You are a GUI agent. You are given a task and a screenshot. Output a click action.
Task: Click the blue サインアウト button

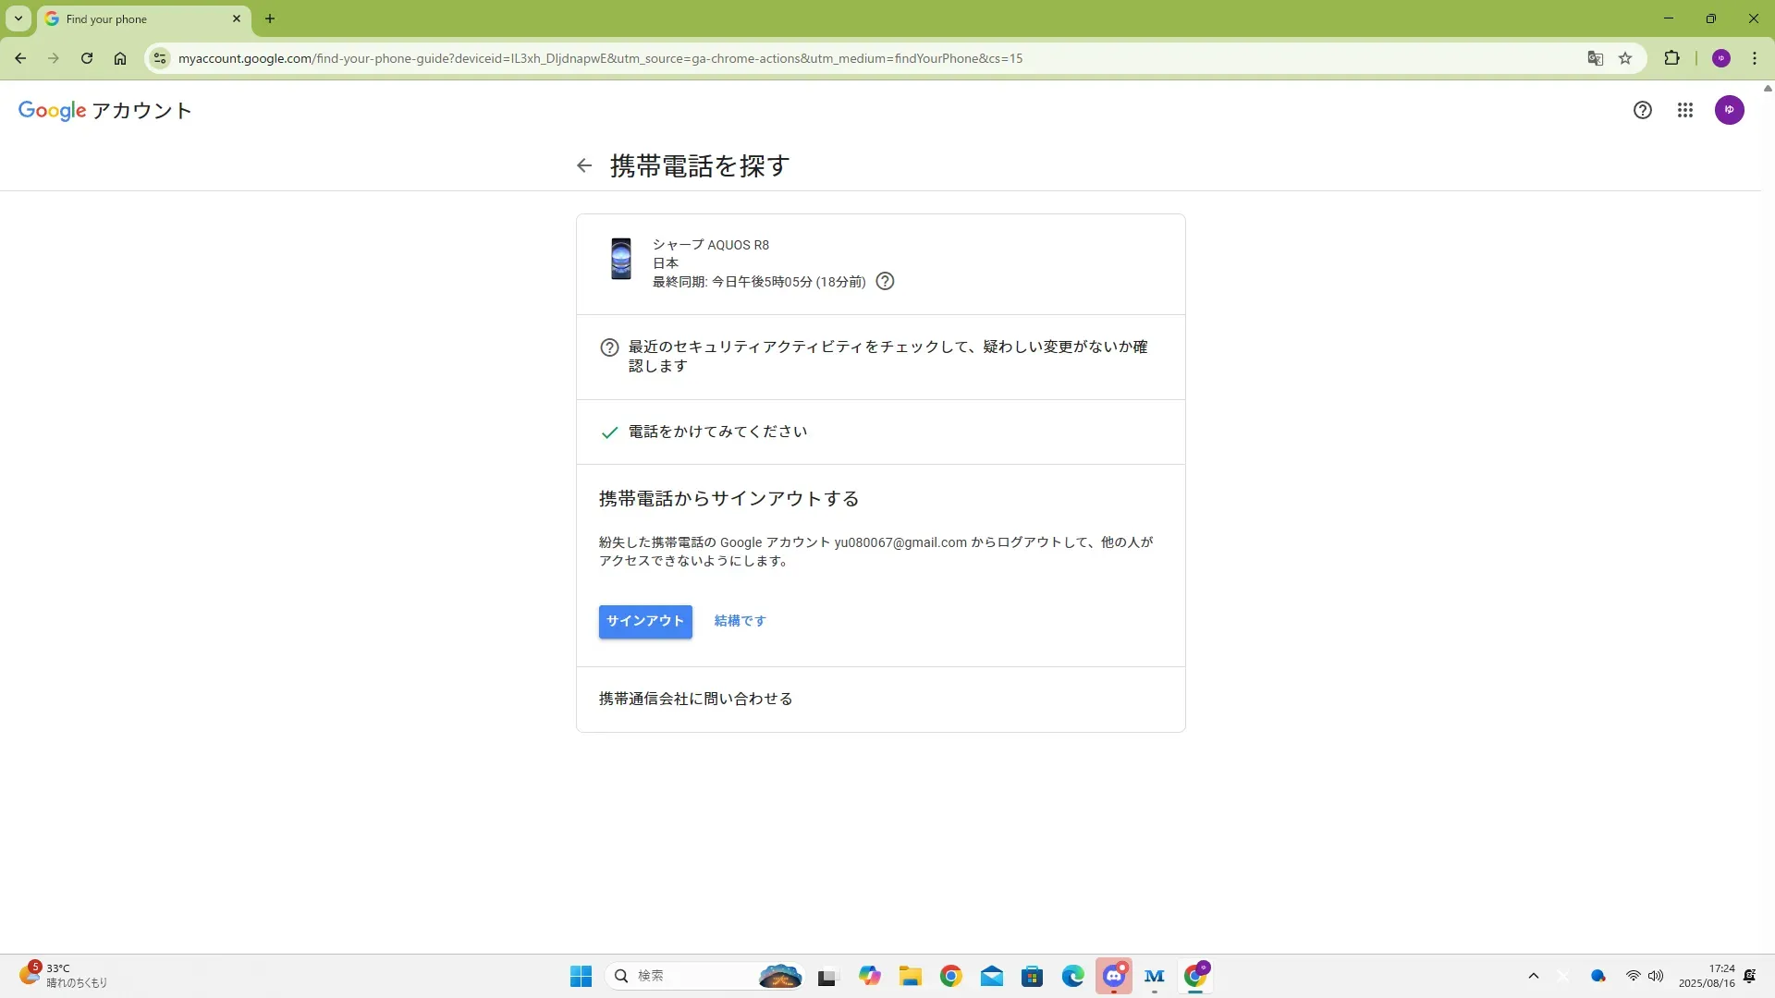point(644,621)
